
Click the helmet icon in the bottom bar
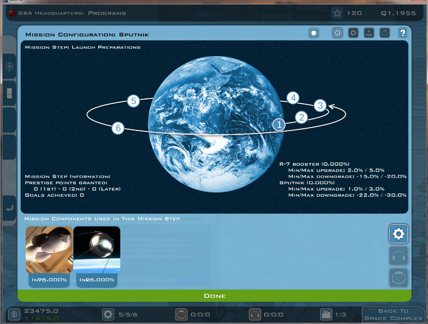[x=181, y=314]
